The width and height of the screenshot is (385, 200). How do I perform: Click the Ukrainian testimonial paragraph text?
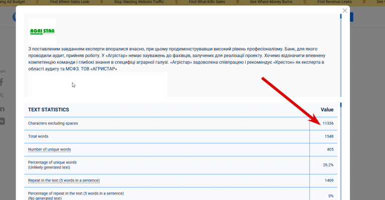coord(177,59)
